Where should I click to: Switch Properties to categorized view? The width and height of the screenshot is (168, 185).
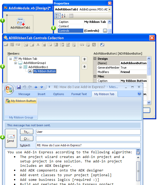click(58, 16)
